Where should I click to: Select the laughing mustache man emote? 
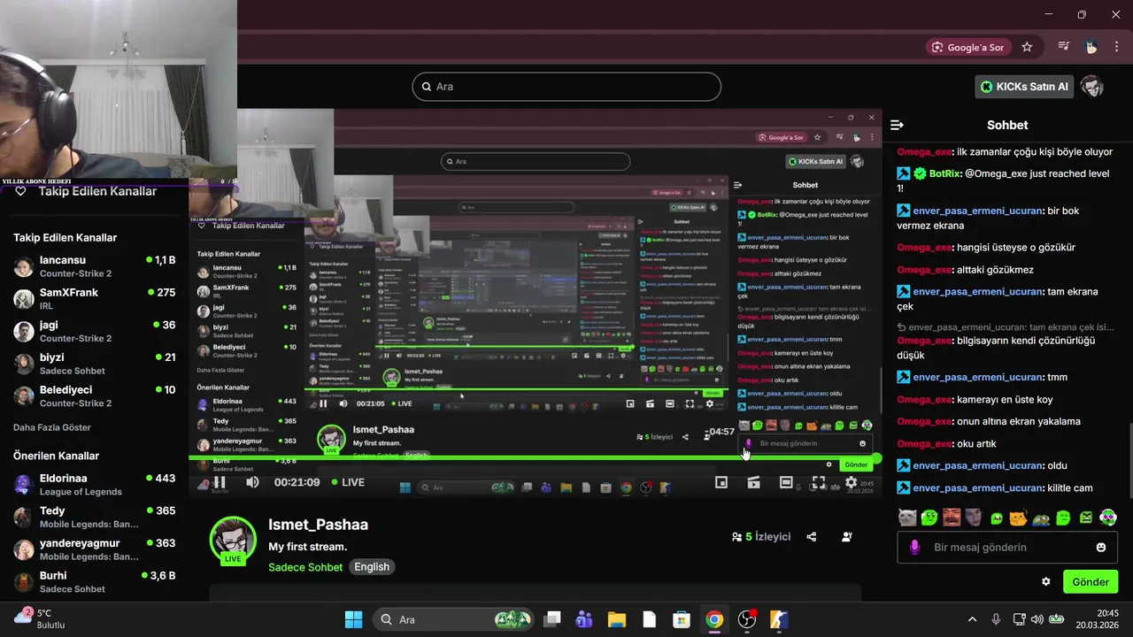(952, 518)
